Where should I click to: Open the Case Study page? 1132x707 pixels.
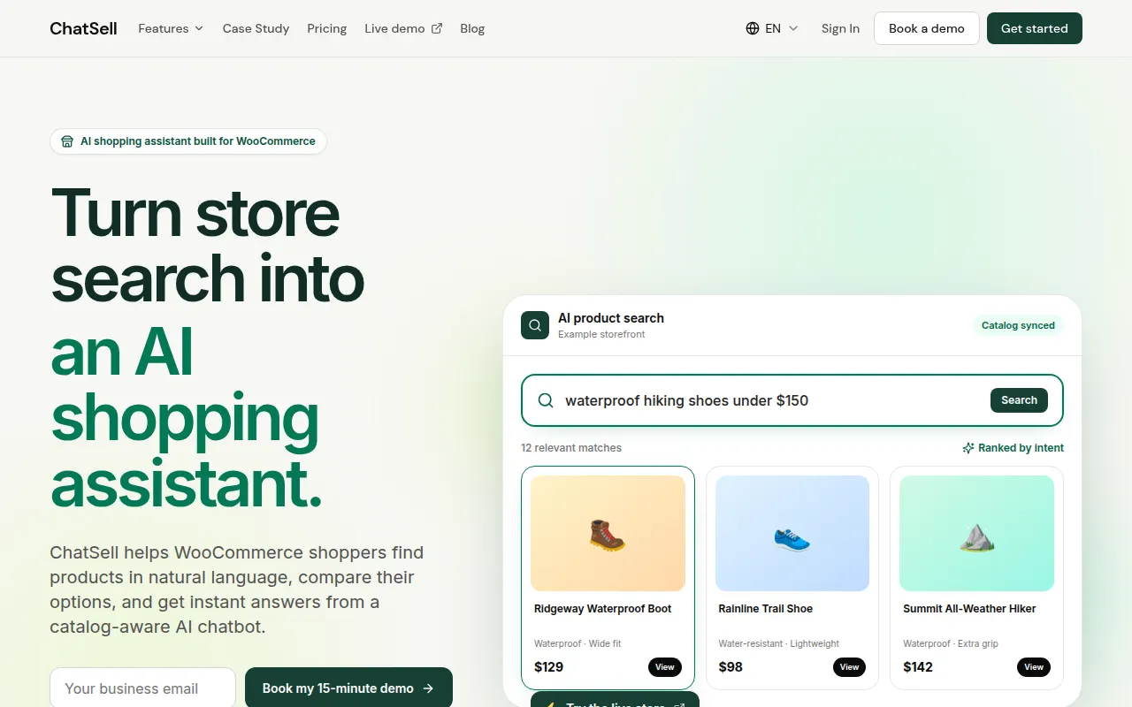point(256,28)
